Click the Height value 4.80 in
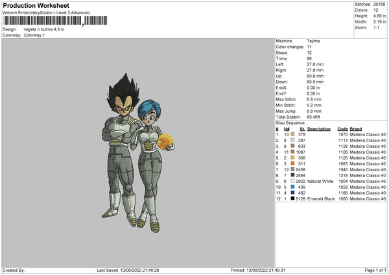This screenshot has width=389, height=275. 379,16
